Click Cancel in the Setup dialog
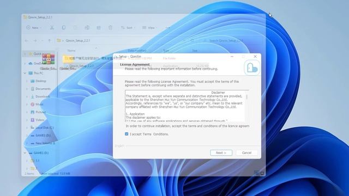Image resolution: width=349 pixels, height=196 pixels. click(246, 152)
